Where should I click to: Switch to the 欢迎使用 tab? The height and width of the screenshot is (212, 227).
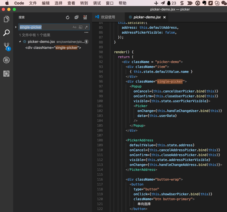(108, 17)
